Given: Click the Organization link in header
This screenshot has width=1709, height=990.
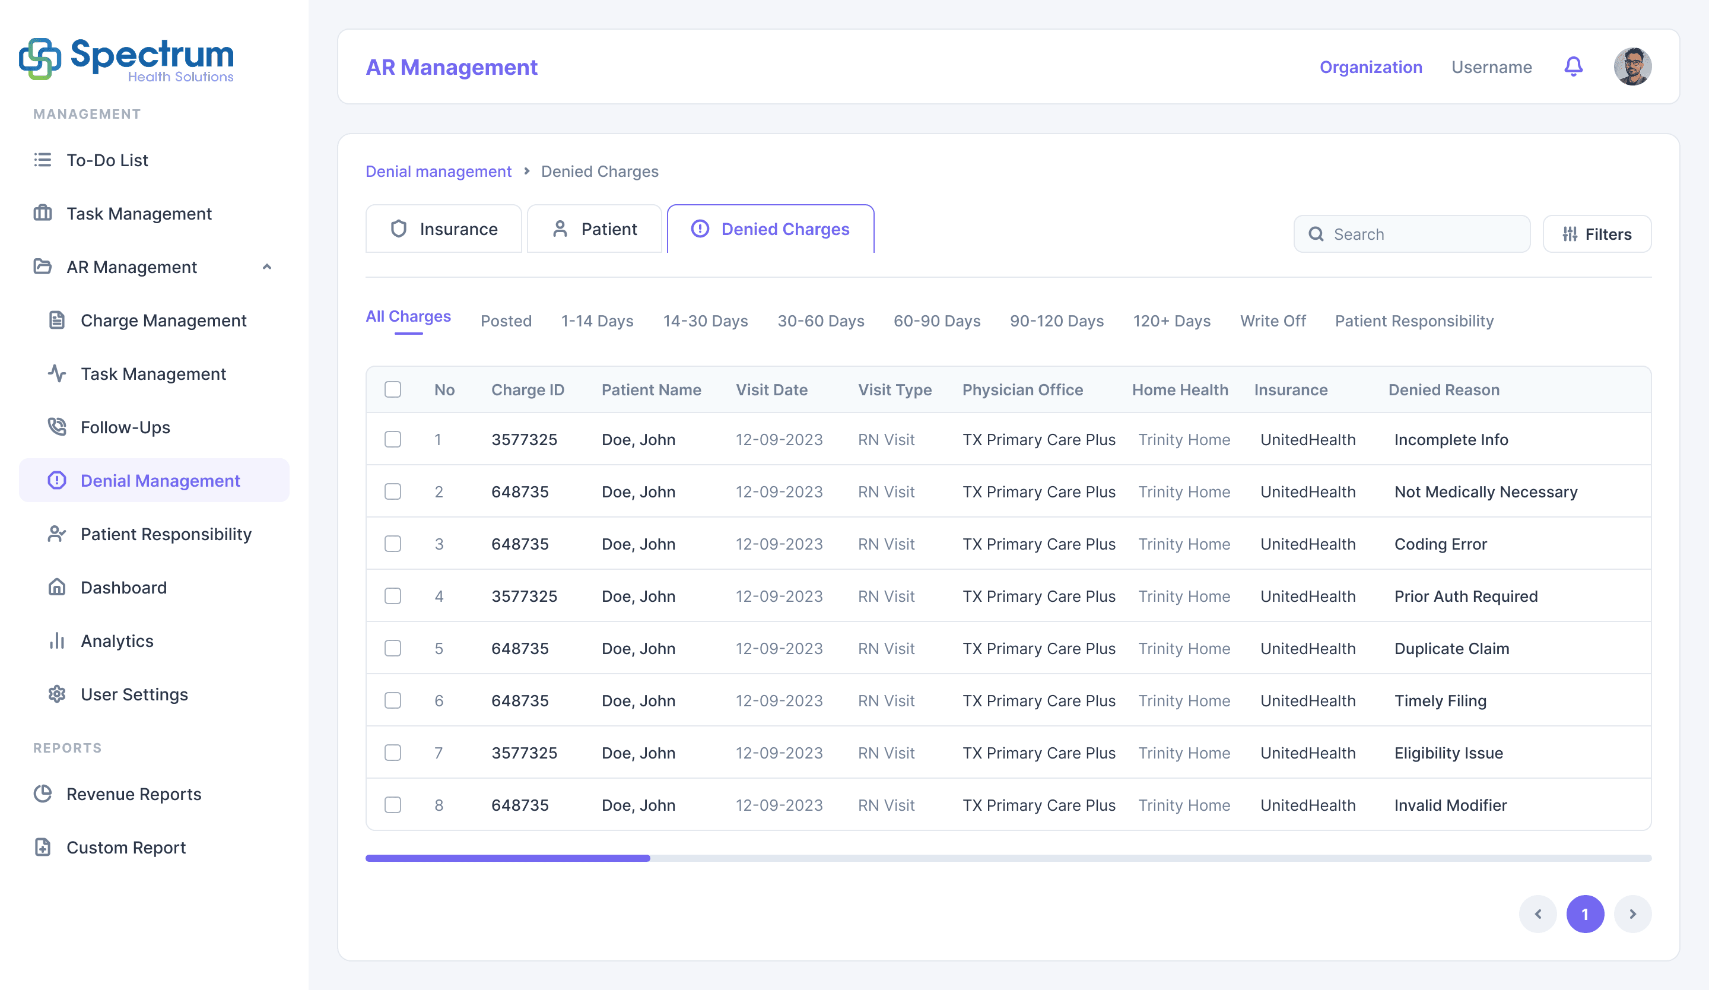Looking at the screenshot, I should (1371, 66).
